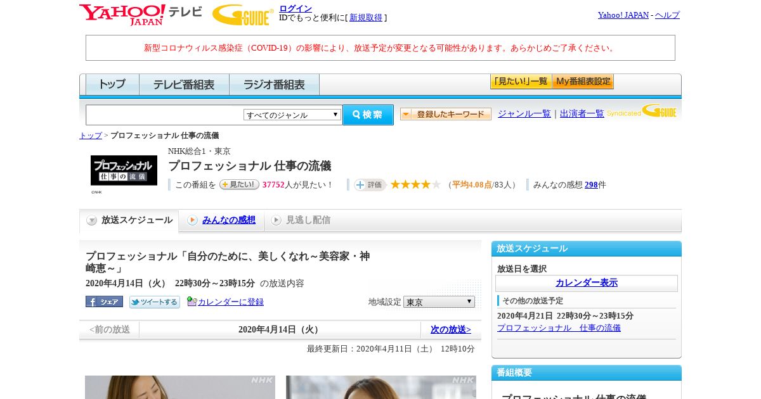The width and height of the screenshot is (761, 399).
Task: Click the Syndicated G-GUIDE logo
Action: click(x=642, y=111)
